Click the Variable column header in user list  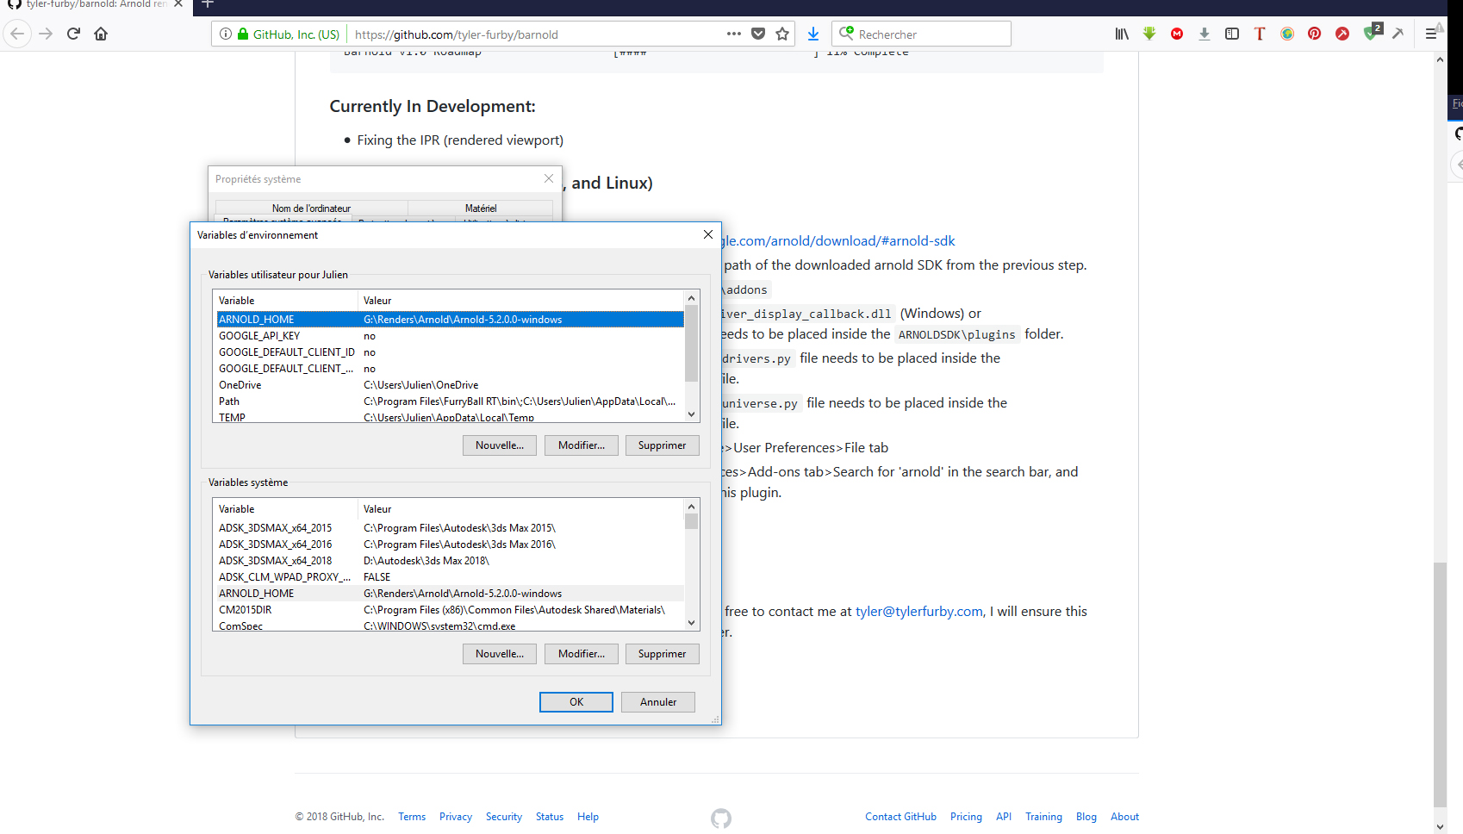click(x=286, y=301)
